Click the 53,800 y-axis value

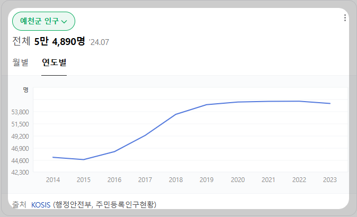(20, 112)
